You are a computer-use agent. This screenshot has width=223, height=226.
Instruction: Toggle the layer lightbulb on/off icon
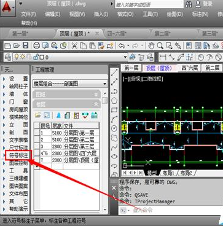(x=16, y=57)
